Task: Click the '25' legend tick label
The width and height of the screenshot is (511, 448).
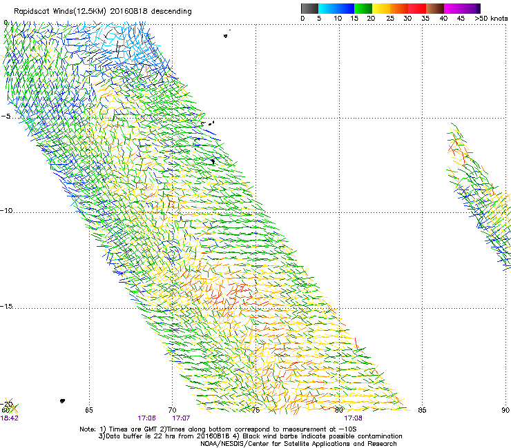Action: [390, 19]
